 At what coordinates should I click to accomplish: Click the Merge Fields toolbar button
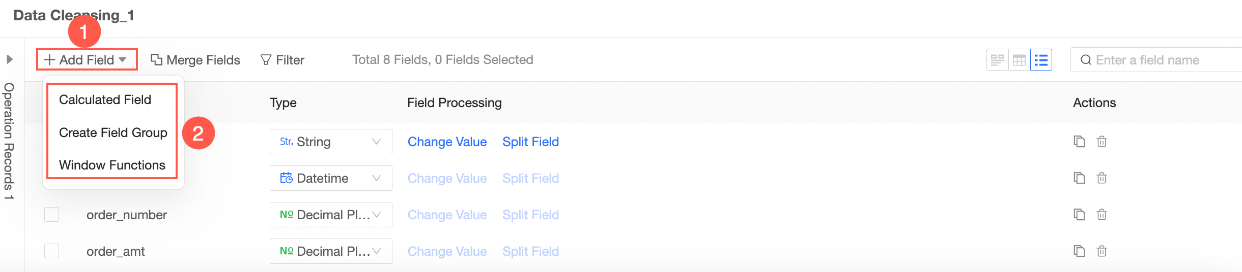[195, 60]
